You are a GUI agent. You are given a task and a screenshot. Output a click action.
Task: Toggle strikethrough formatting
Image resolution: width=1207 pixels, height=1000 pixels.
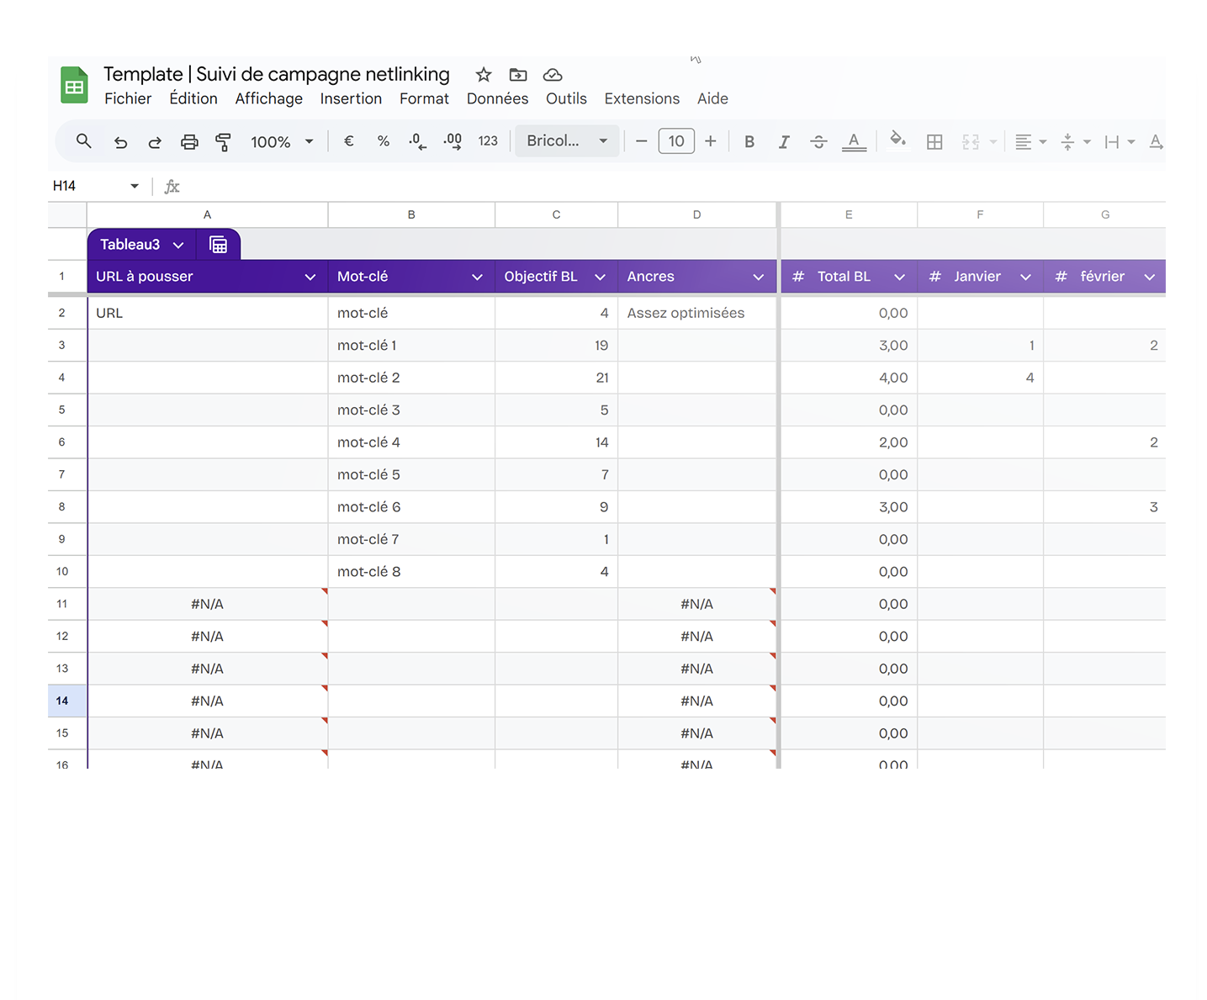tap(818, 142)
